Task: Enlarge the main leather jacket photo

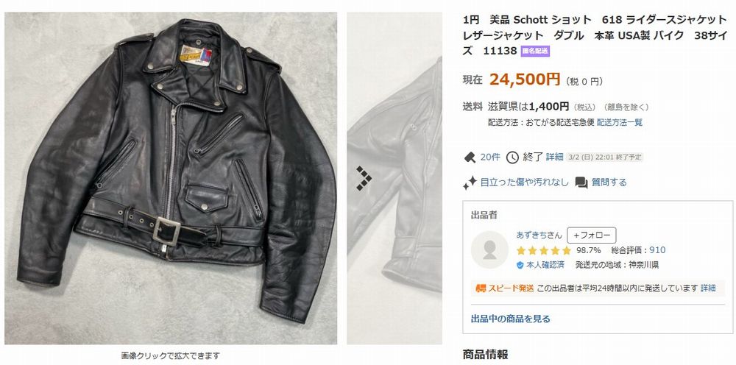Action: [x=171, y=178]
